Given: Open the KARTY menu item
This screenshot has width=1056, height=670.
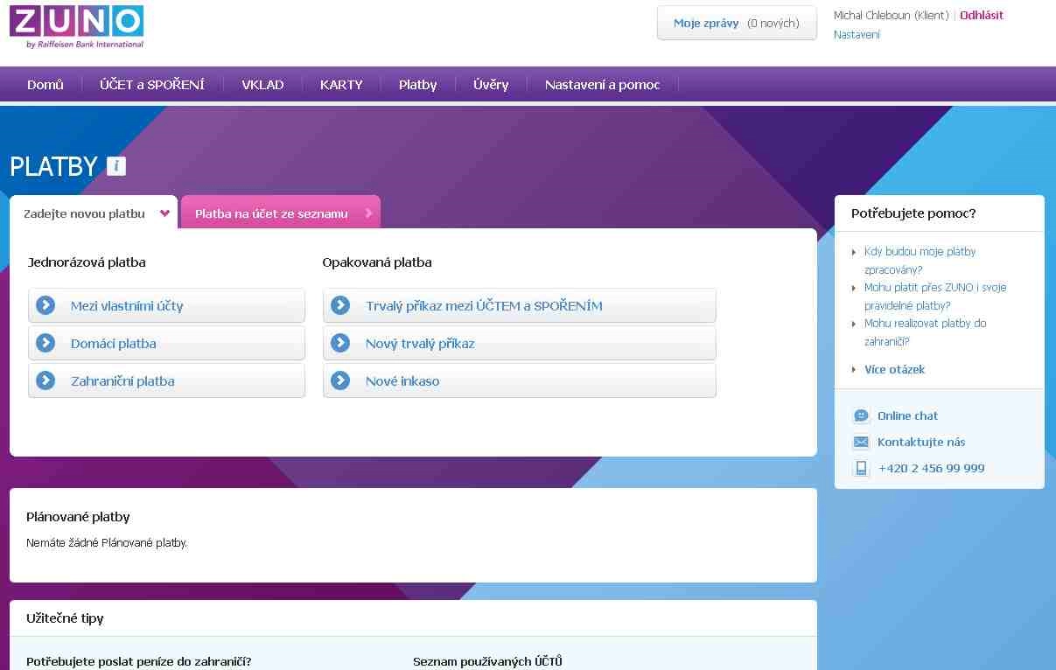Looking at the screenshot, I should [x=341, y=85].
